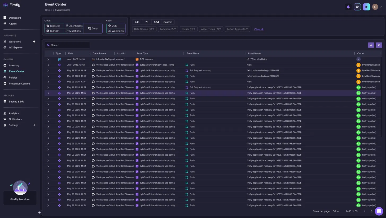386x218 pixels.
Task: Open Notifications in the sidebar
Action: point(15,119)
